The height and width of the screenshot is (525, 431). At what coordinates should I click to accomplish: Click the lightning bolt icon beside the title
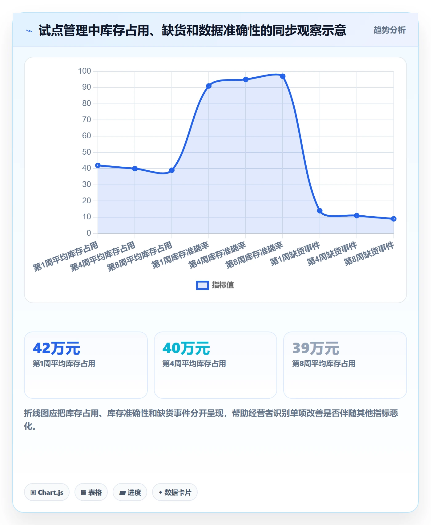pyautogui.click(x=29, y=31)
